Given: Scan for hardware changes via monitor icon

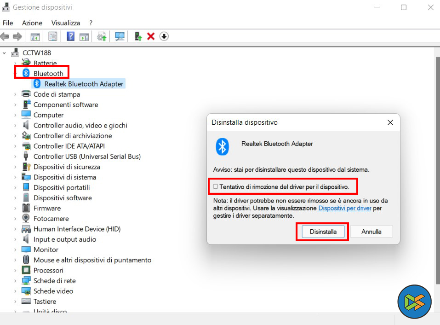Looking at the screenshot, I should point(120,36).
